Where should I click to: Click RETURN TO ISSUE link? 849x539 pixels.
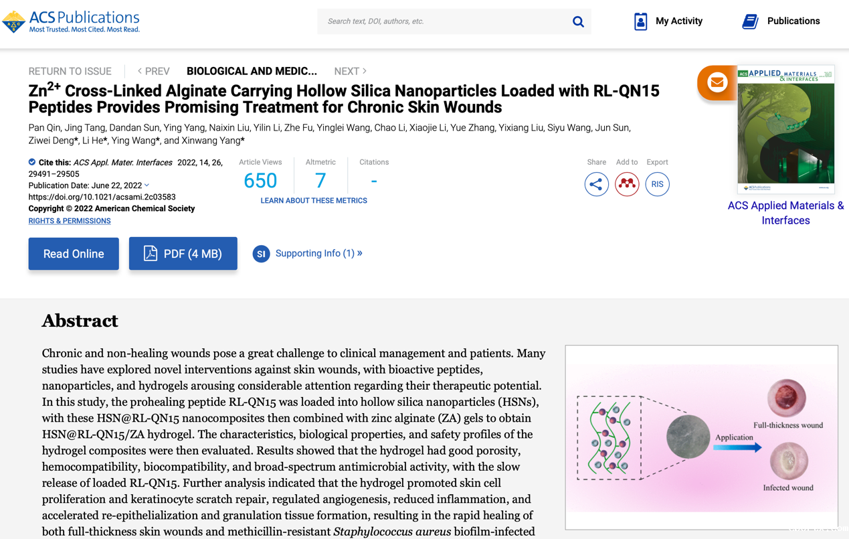(x=70, y=71)
